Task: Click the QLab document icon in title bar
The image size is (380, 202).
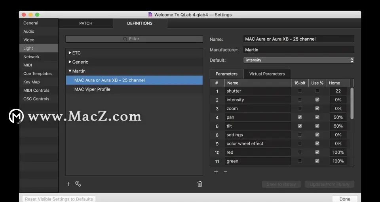Action: 150,15
